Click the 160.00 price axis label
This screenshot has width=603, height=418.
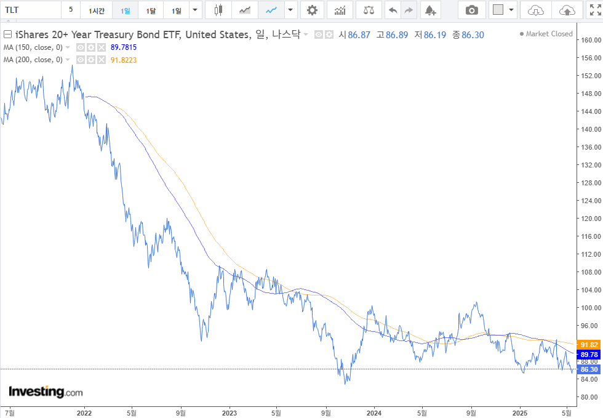pyautogui.click(x=591, y=40)
